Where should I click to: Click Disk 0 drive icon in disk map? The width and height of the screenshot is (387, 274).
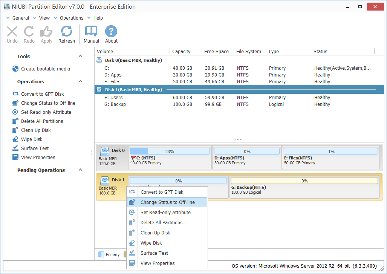[x=105, y=151]
